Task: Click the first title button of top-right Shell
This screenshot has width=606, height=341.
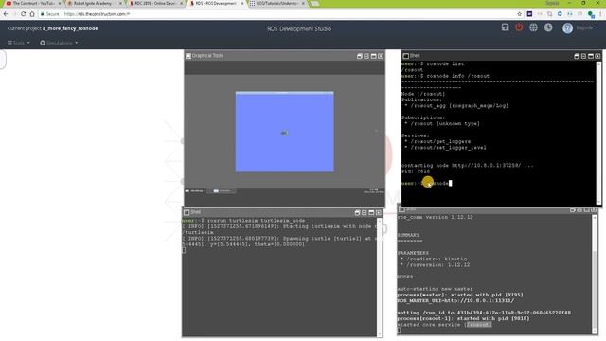Action: click(x=577, y=56)
